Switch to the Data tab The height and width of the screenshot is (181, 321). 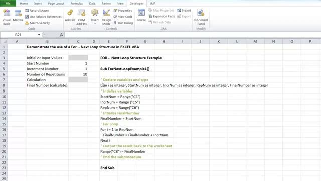92,4
